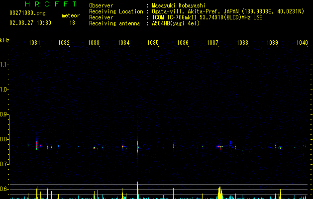Image resolution: width=313 pixels, height=199 pixels.
Task: Click the wide yellow power peak near 1037
Action: [x=220, y=193]
